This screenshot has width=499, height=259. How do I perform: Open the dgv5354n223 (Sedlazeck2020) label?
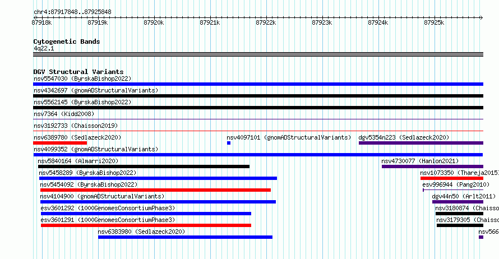point(404,137)
